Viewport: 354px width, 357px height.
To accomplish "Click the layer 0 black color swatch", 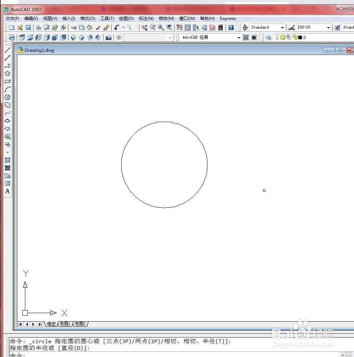I will pos(300,37).
